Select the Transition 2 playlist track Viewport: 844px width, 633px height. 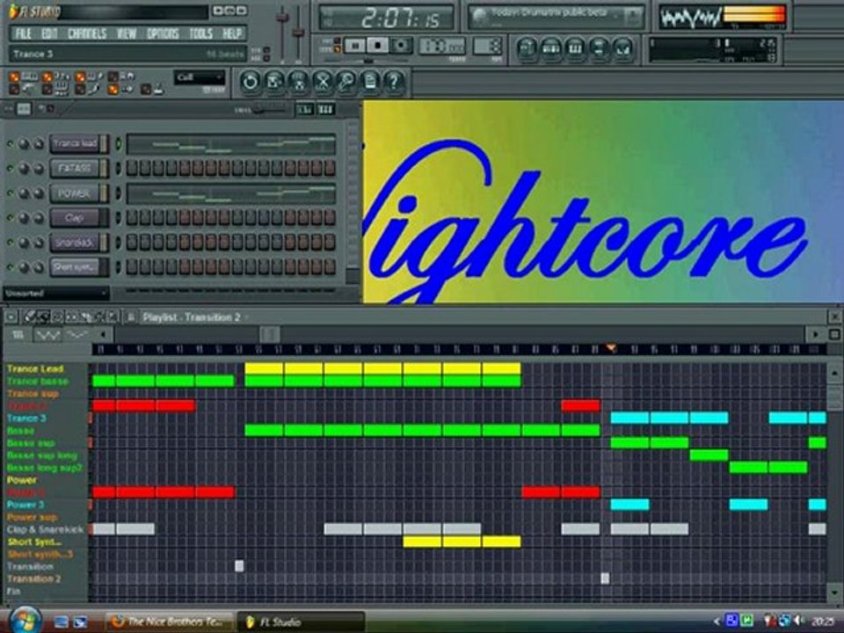[x=34, y=579]
